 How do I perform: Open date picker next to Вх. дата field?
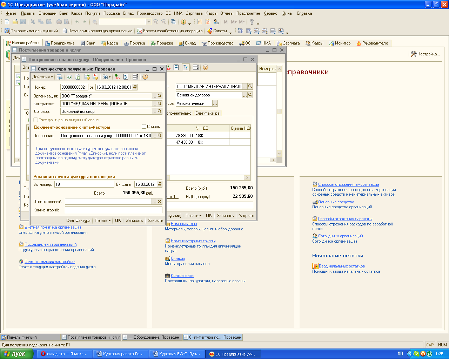(x=160, y=184)
